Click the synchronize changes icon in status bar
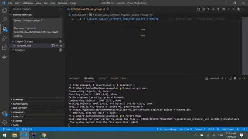The width and height of the screenshot is (248, 139). [17, 129]
